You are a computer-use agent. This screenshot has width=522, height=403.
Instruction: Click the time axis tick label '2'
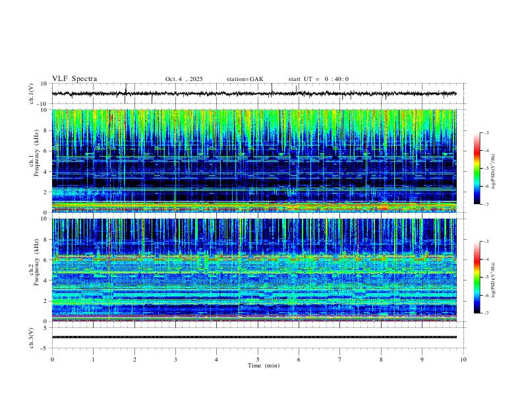pos(134,360)
